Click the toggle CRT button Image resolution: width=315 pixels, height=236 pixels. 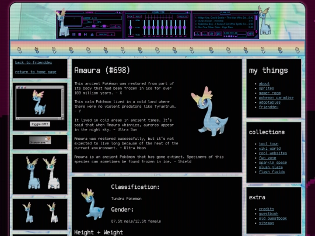pyautogui.click(x=40, y=124)
